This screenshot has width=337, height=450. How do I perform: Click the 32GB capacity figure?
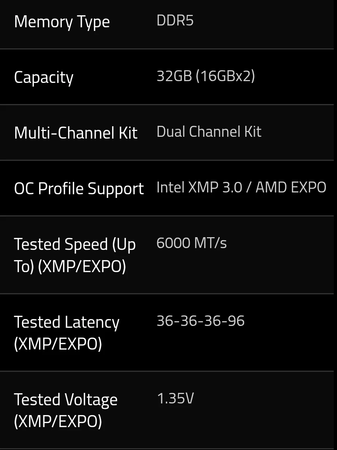pyautogui.click(x=174, y=76)
